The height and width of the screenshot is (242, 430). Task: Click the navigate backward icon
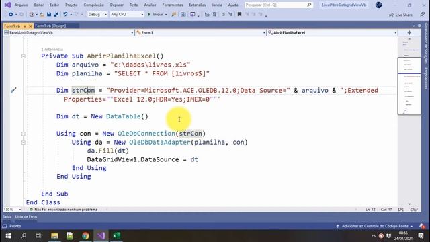[11, 14]
